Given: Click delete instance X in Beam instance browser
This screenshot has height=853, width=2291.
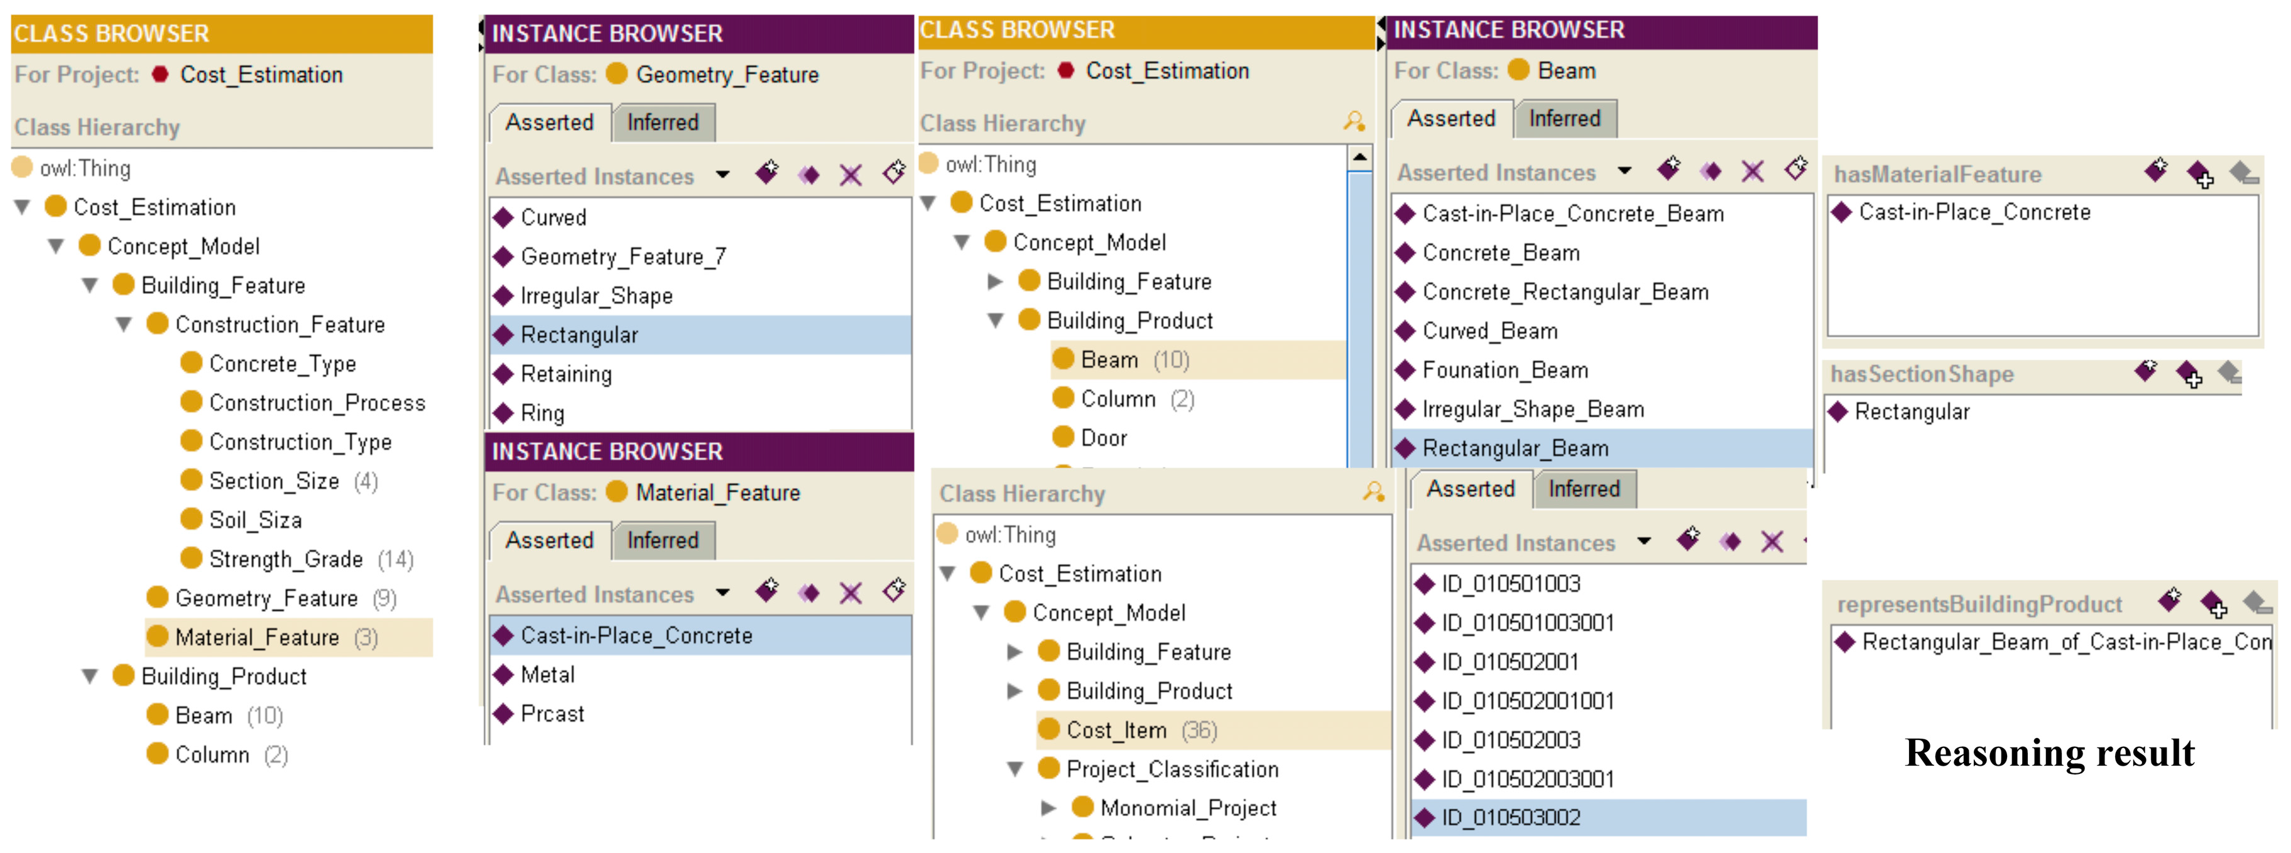Looking at the screenshot, I should point(1752,171).
